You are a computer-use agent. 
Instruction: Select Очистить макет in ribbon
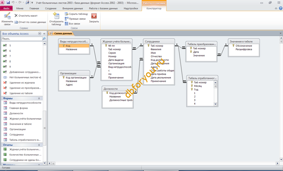[26, 16]
